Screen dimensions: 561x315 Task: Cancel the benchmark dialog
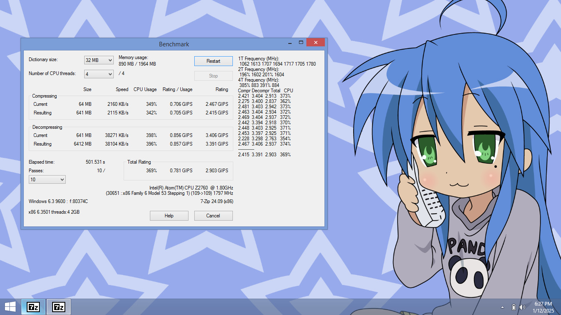coord(214,216)
